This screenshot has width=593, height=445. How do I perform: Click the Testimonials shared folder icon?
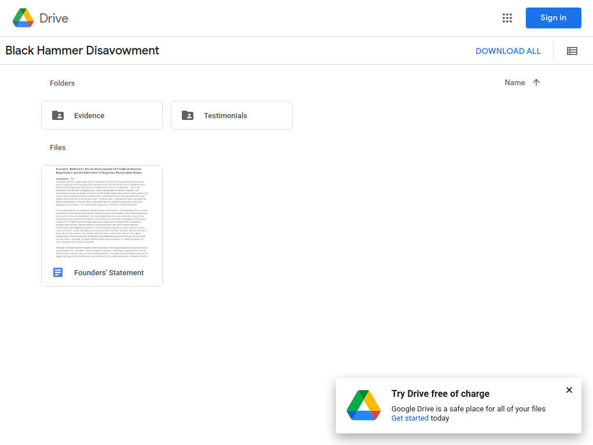coord(188,115)
